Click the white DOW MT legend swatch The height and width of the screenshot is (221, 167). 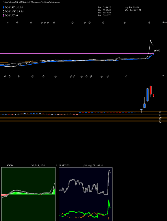click(4, 12)
